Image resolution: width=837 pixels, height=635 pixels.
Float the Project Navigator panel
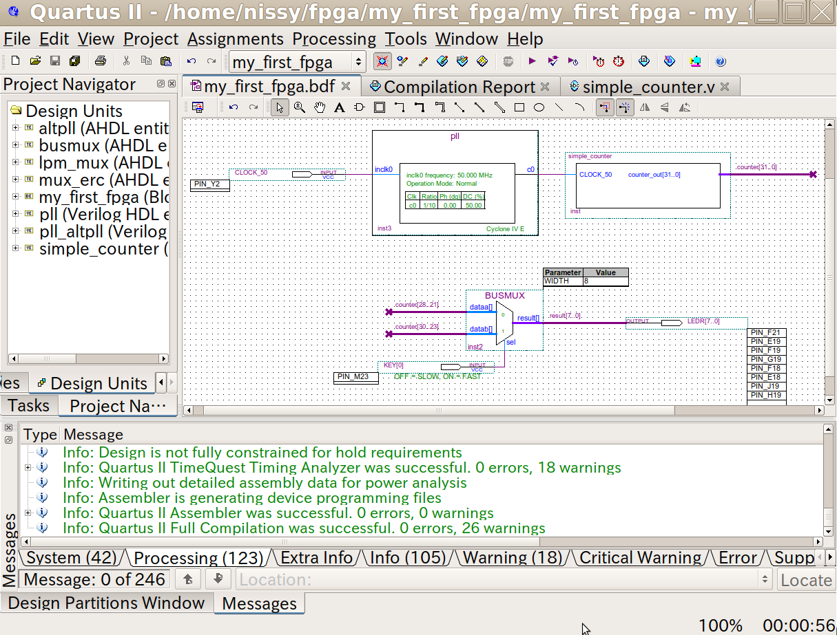(x=161, y=84)
